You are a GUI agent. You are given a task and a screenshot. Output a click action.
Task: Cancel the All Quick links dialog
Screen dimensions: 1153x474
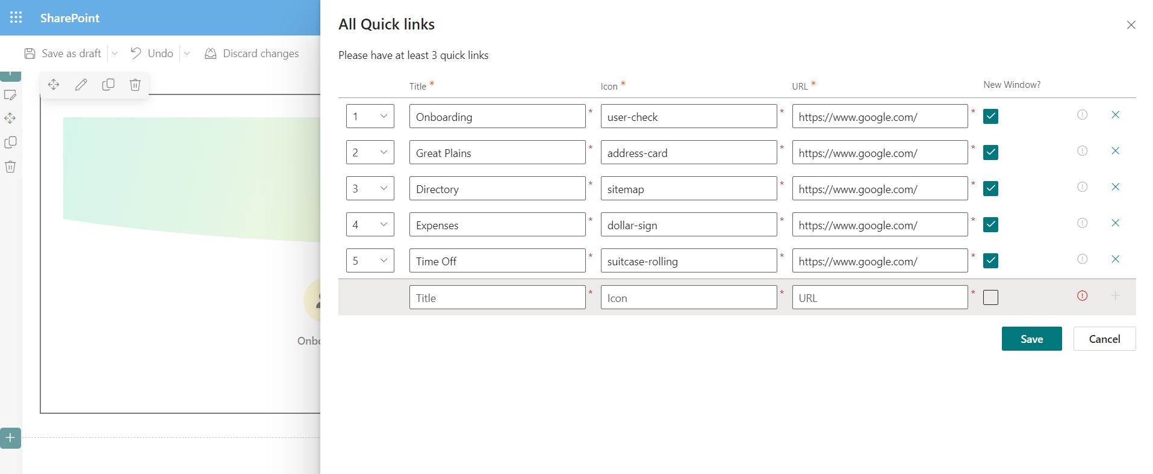tap(1104, 339)
